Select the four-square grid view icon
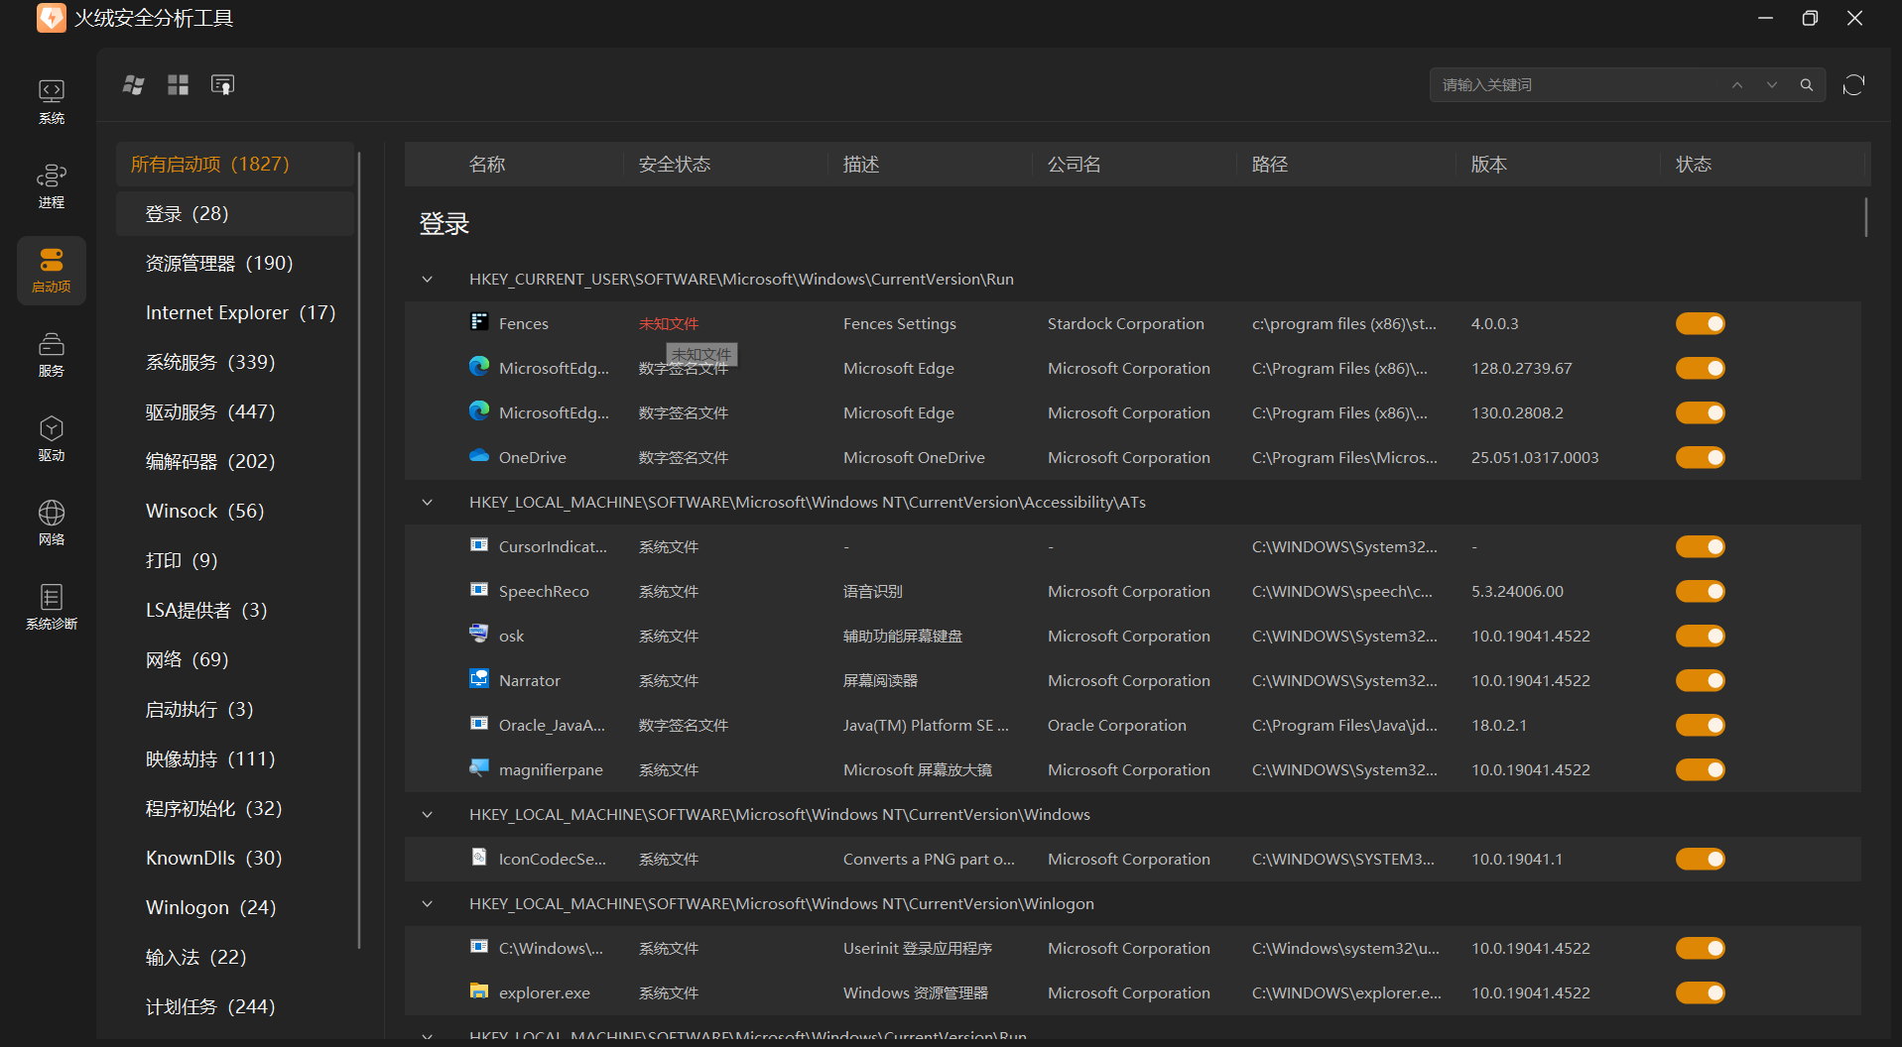1902x1047 pixels. point(179,85)
